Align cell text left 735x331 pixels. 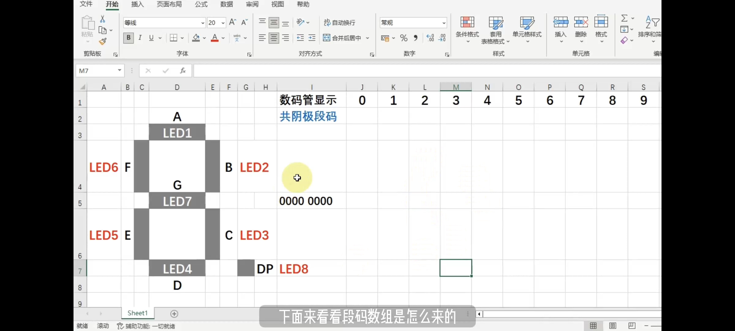point(262,38)
